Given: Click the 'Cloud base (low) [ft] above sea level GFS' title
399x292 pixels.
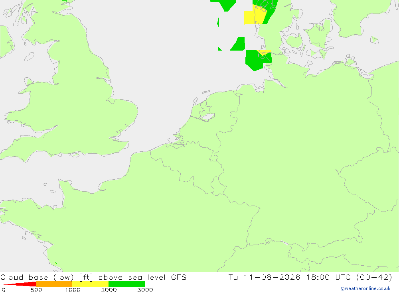Looking at the screenshot, I should click(x=93, y=277).
